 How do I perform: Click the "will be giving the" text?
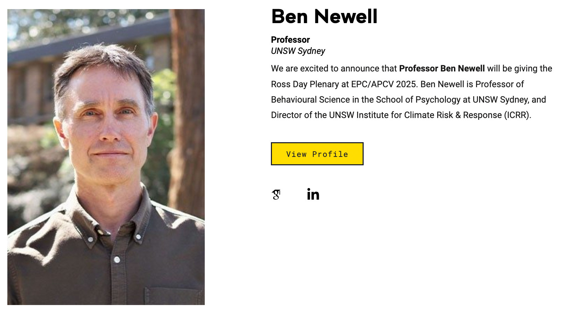pyautogui.click(x=519, y=69)
